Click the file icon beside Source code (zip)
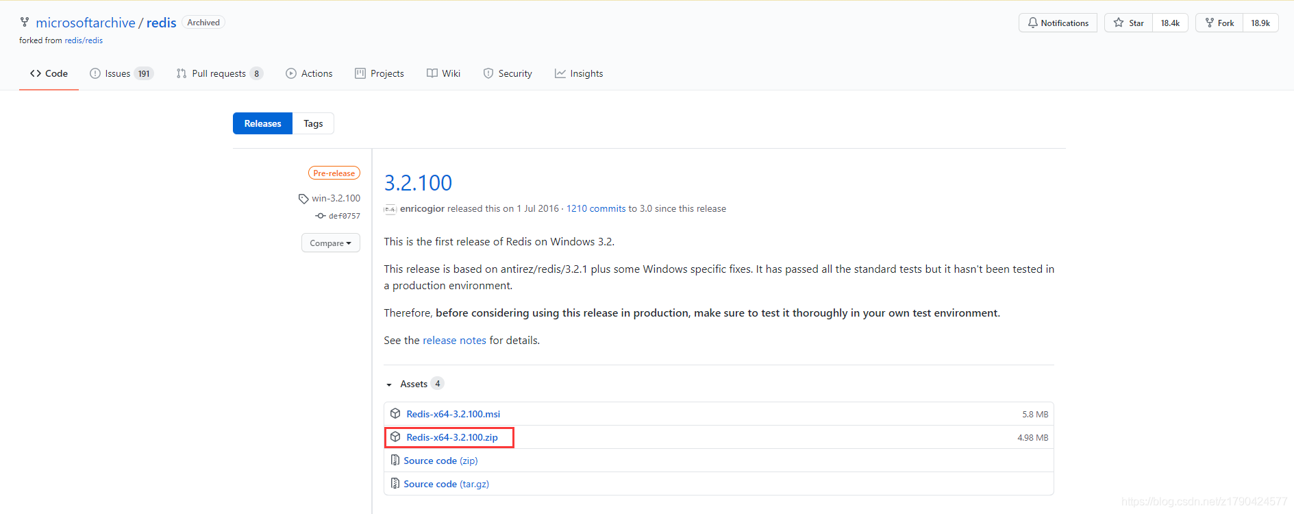Screen dimensions: 1294x514 pos(395,460)
